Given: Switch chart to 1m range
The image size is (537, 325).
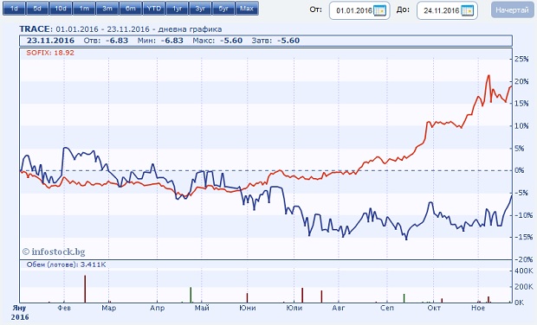Looking at the screenshot, I should [84, 9].
